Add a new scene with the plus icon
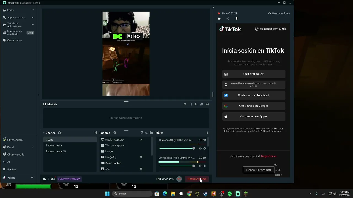This screenshot has width=353, height=198. click(x=59, y=133)
